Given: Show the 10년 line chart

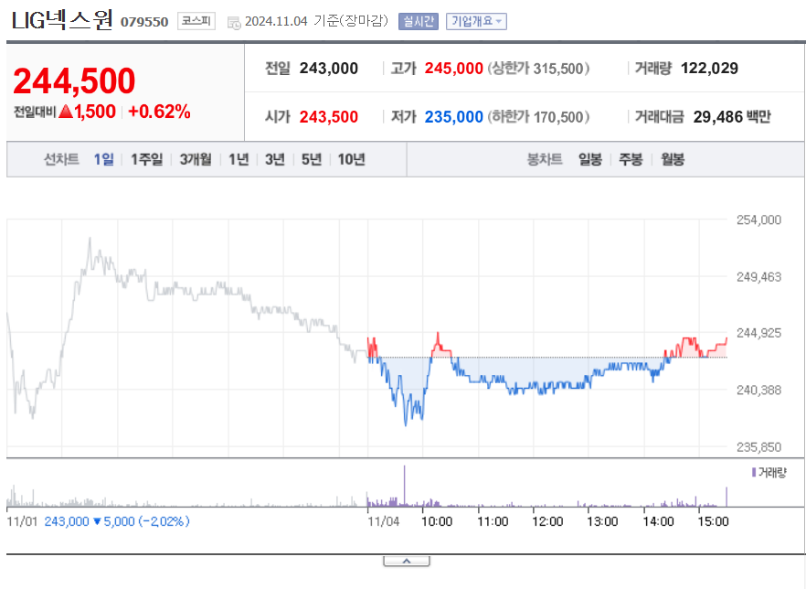Looking at the screenshot, I should (351, 159).
